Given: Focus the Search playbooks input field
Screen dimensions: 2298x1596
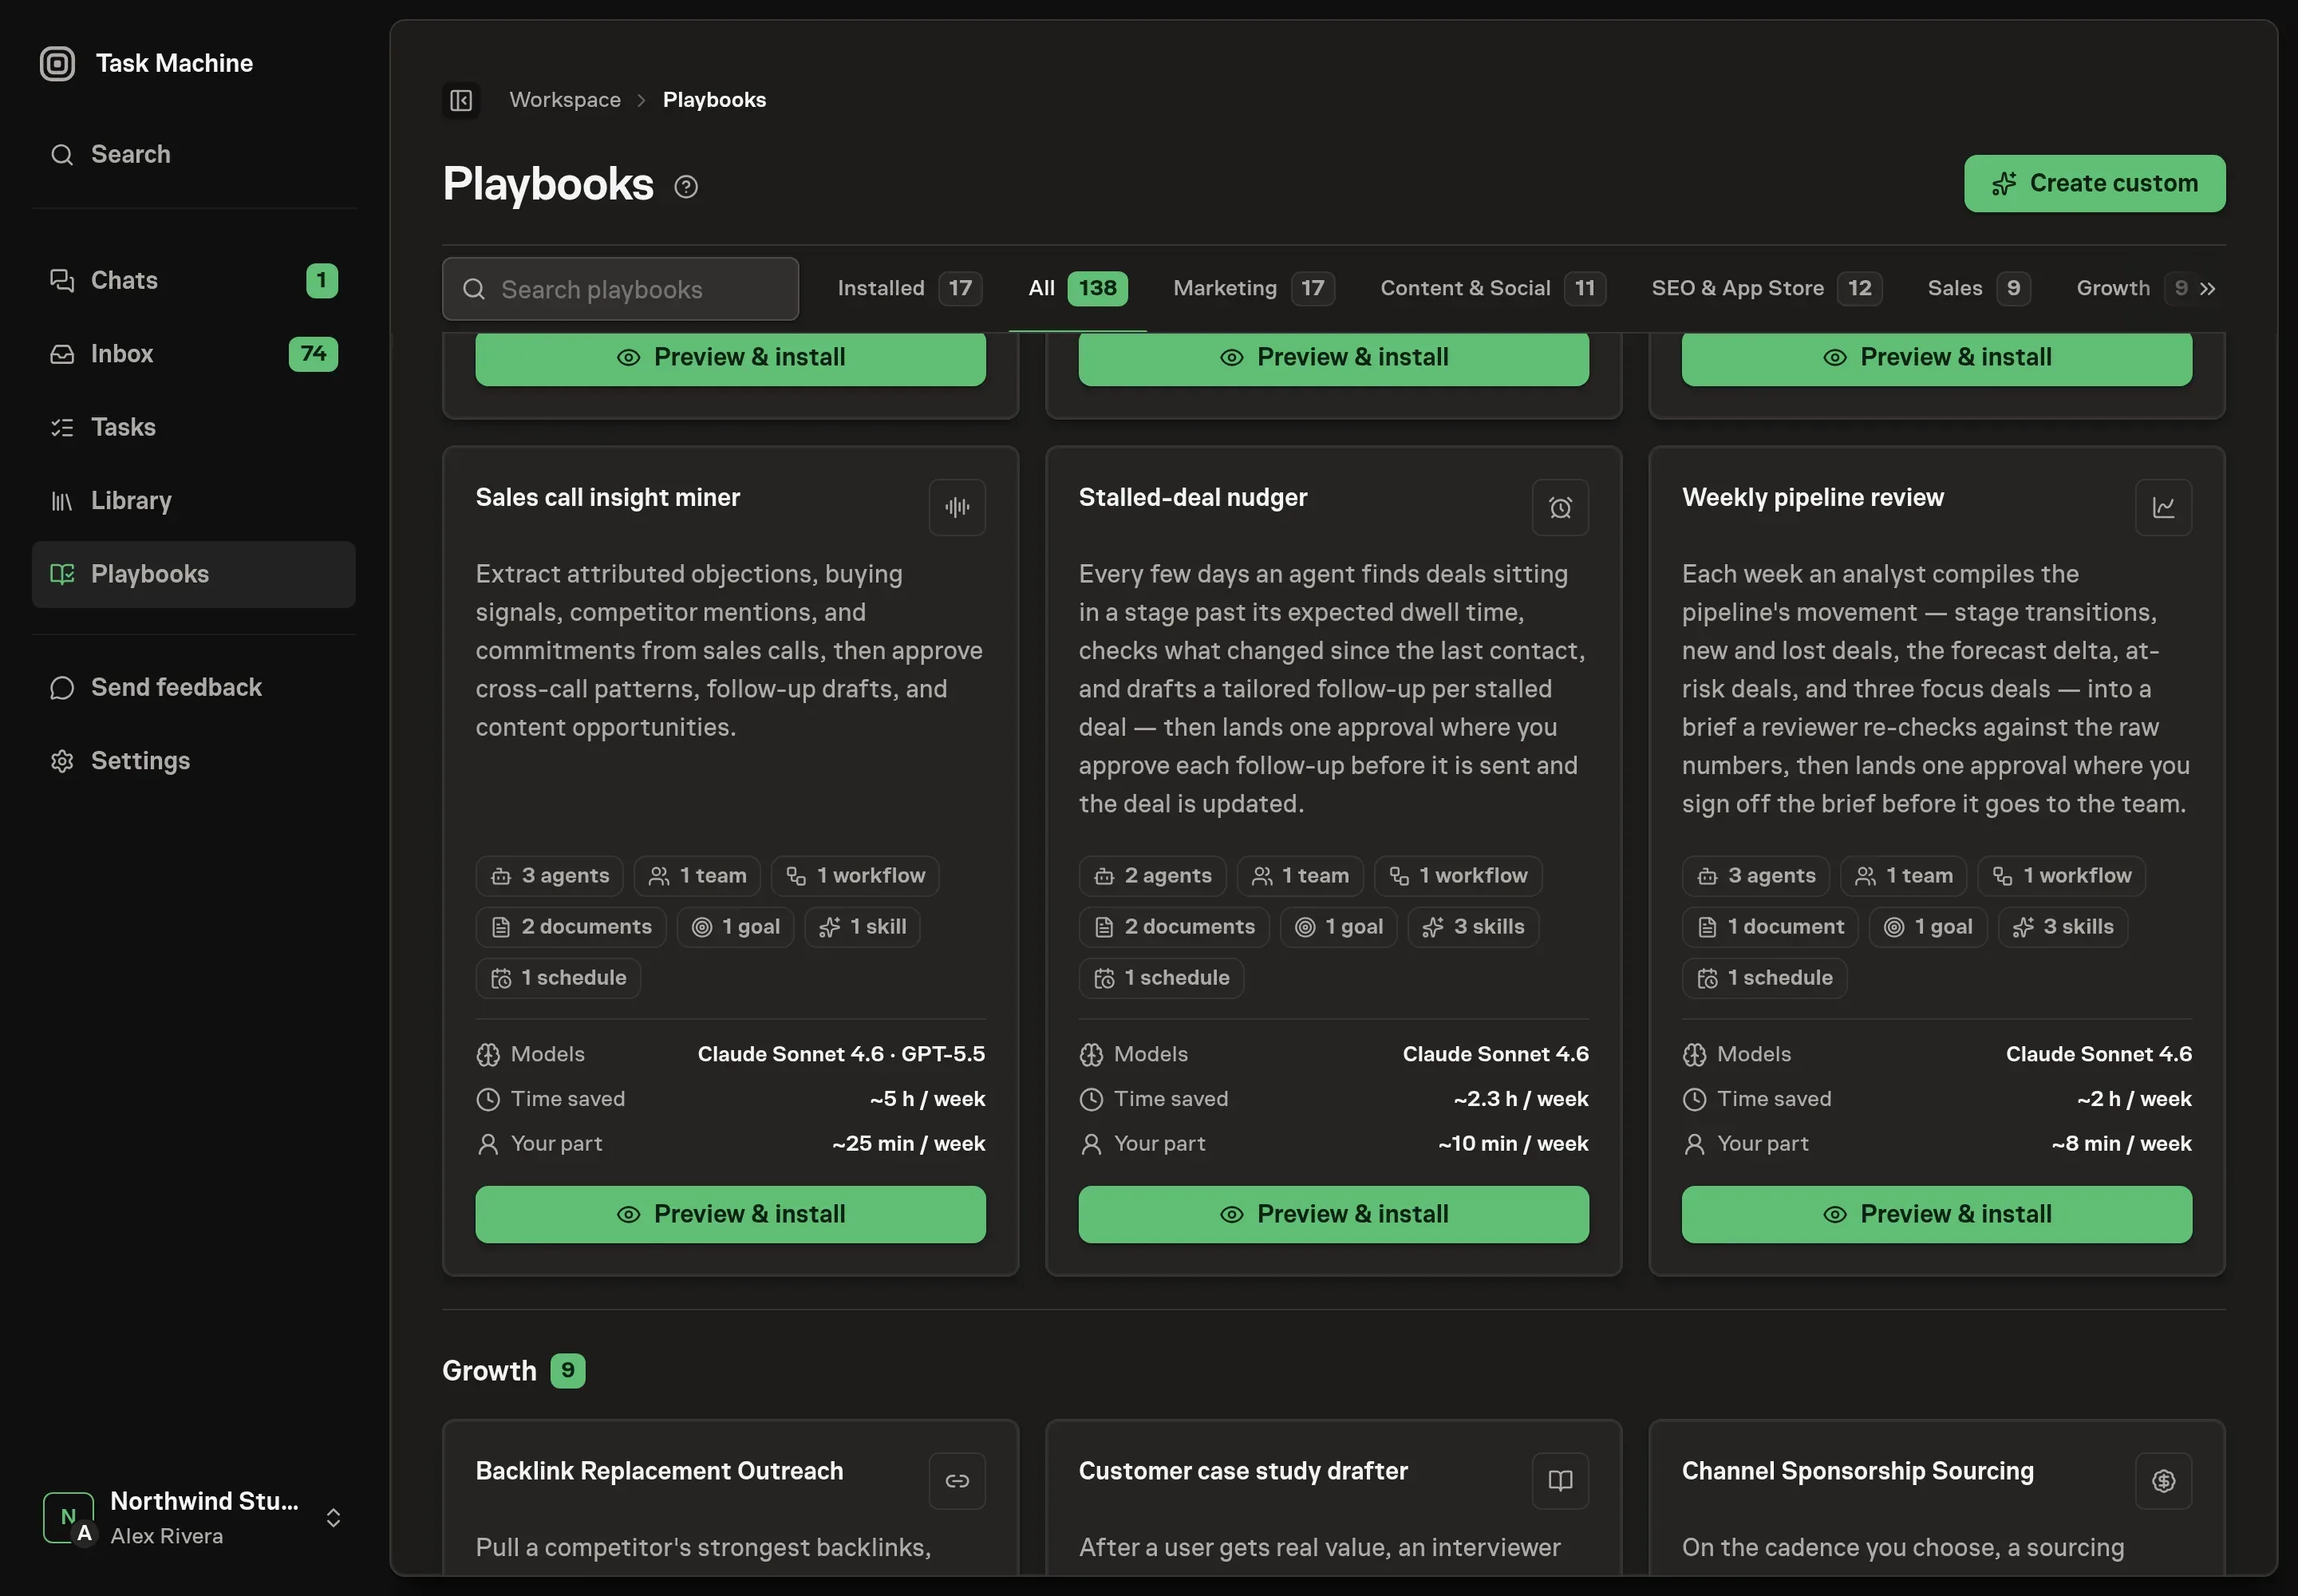Looking at the screenshot, I should (620, 290).
